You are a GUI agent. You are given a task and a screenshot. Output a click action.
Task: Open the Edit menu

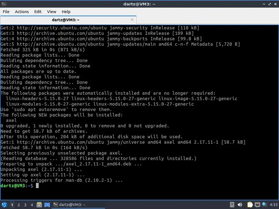point(38,12)
